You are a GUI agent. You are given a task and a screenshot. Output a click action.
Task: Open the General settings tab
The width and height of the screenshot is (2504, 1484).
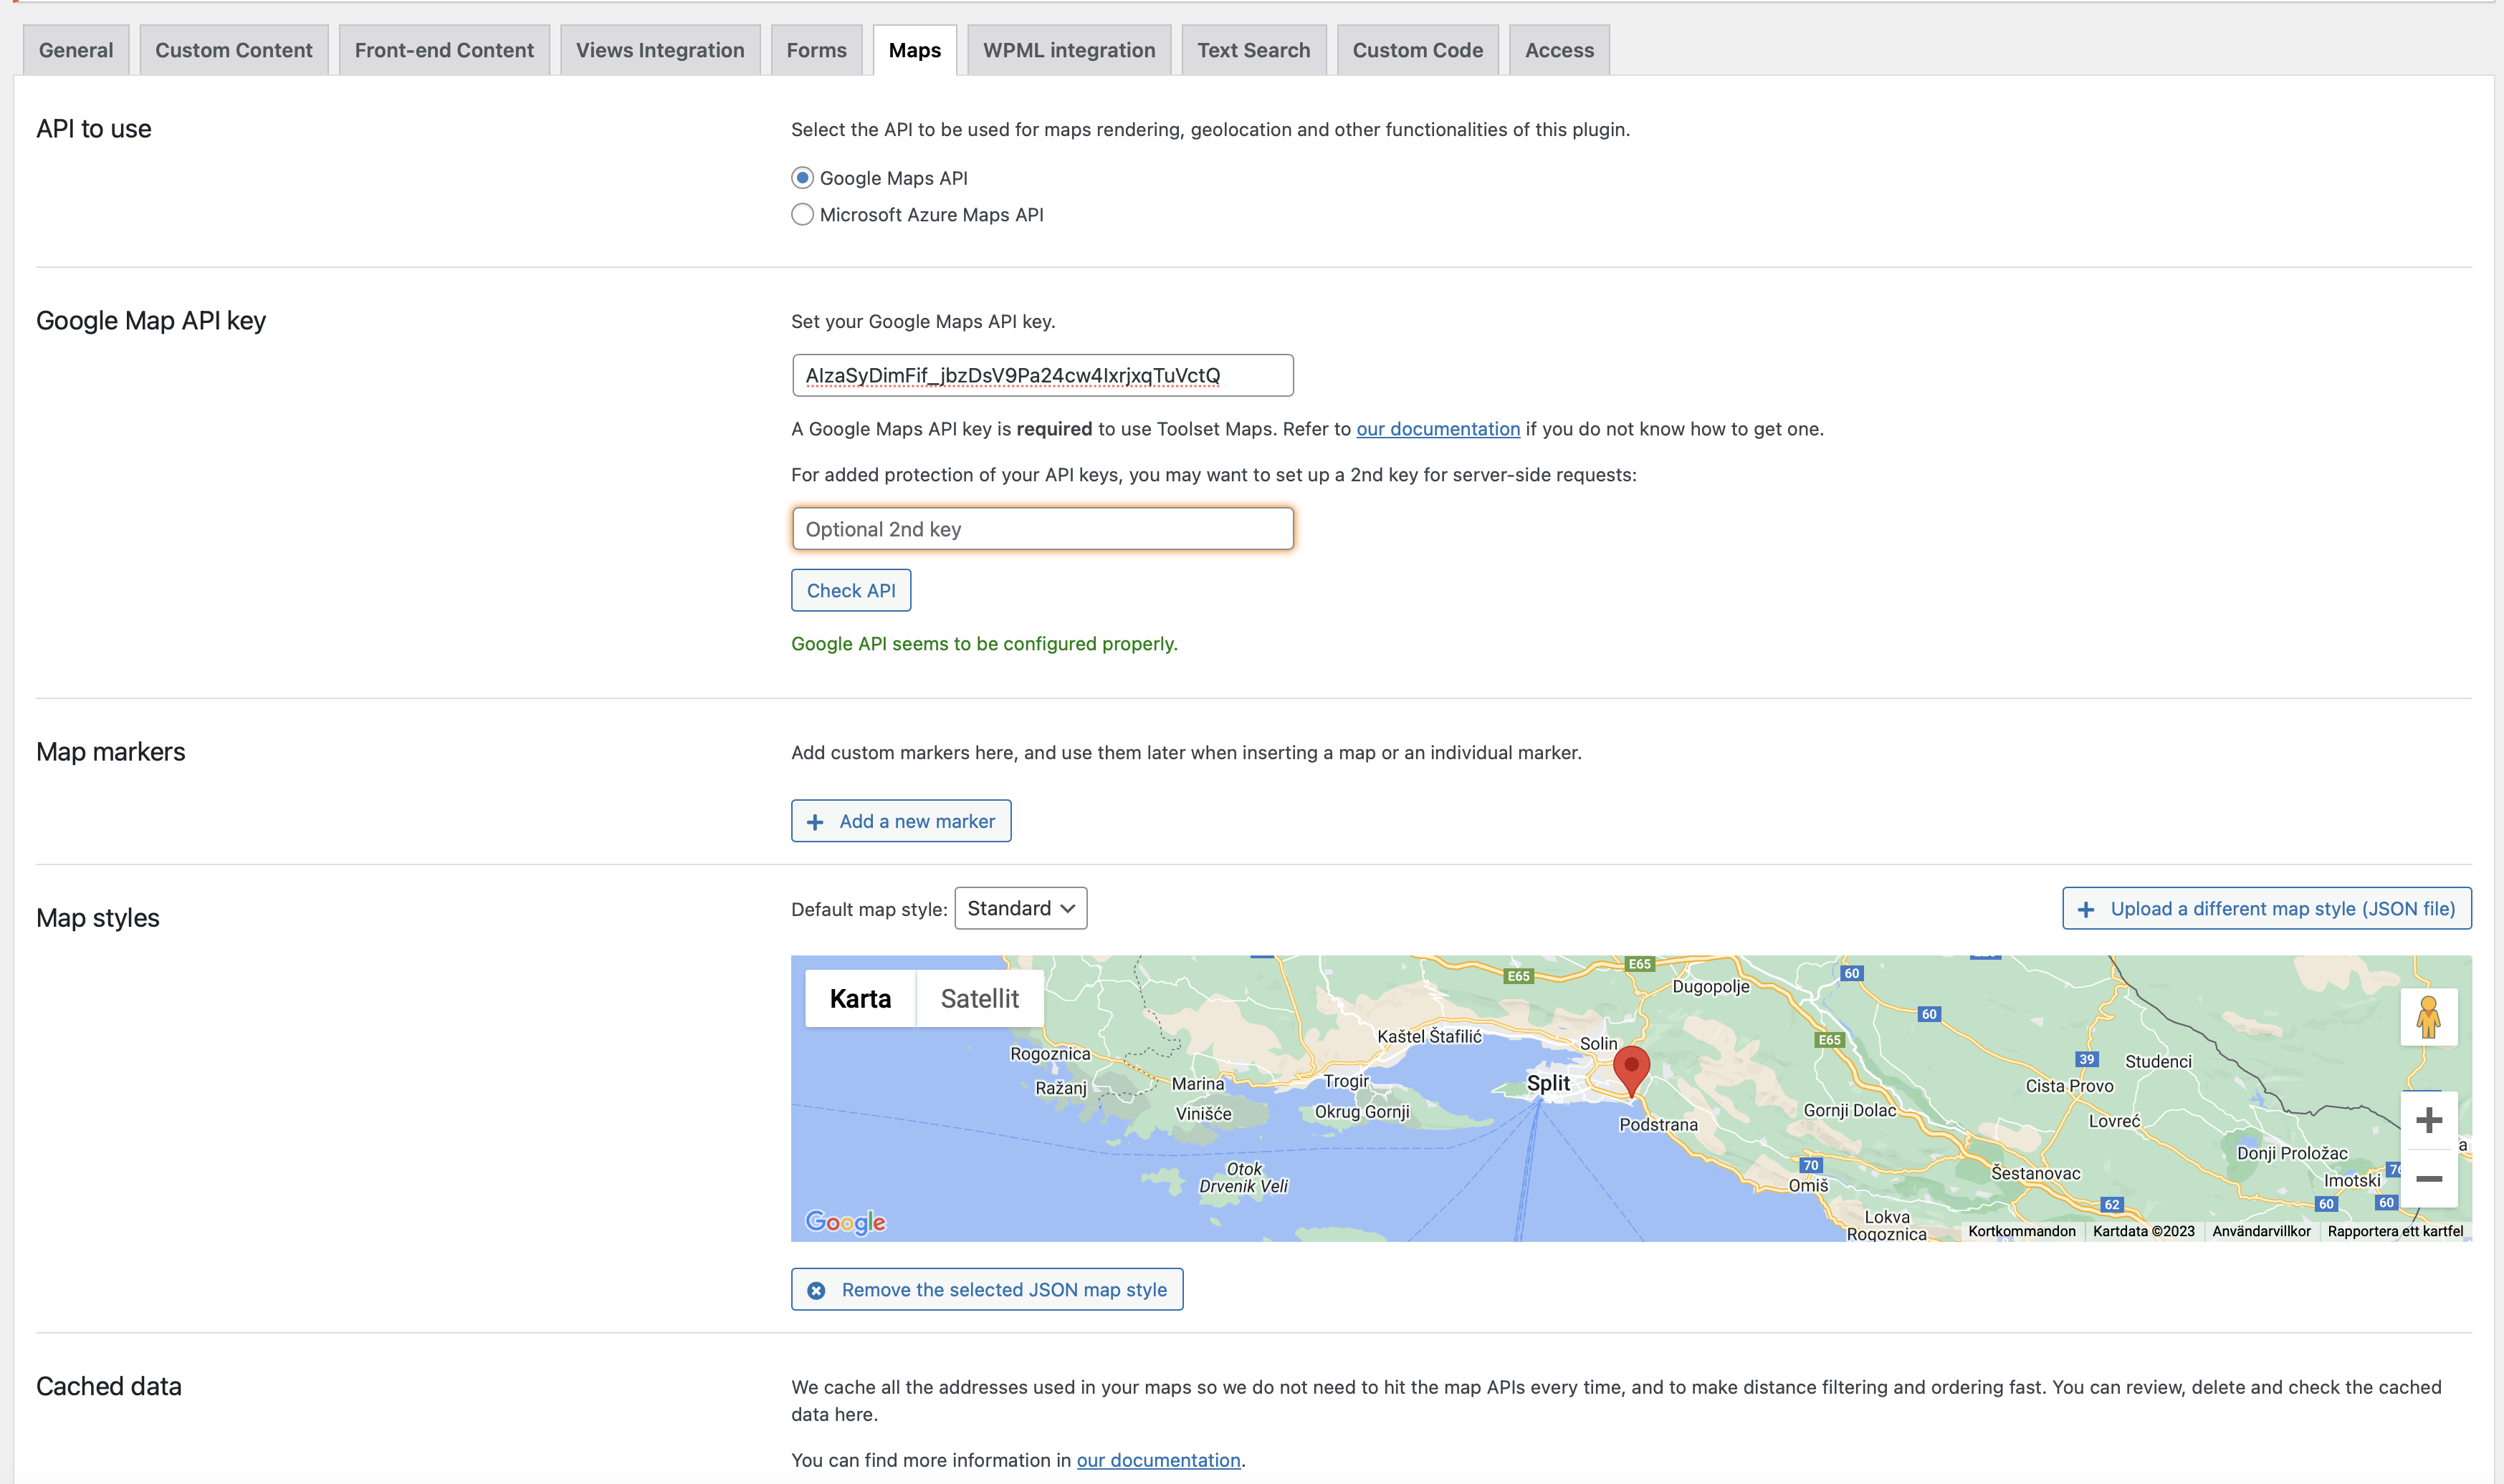(x=76, y=50)
